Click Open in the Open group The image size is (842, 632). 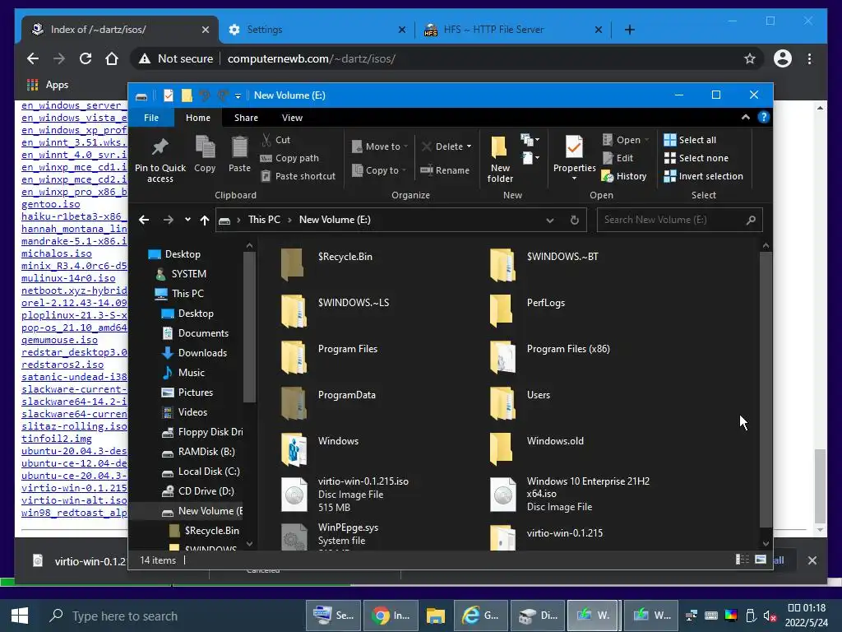(x=626, y=140)
